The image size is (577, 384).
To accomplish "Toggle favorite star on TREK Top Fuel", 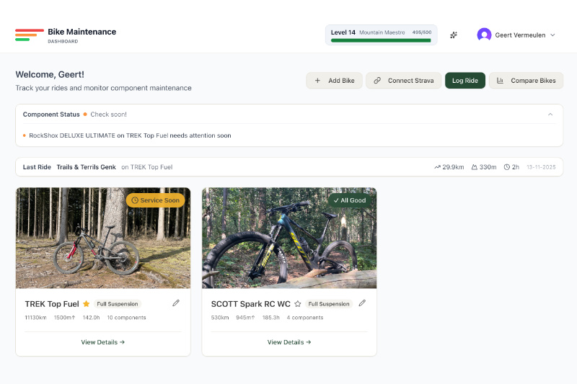I will [86, 304].
